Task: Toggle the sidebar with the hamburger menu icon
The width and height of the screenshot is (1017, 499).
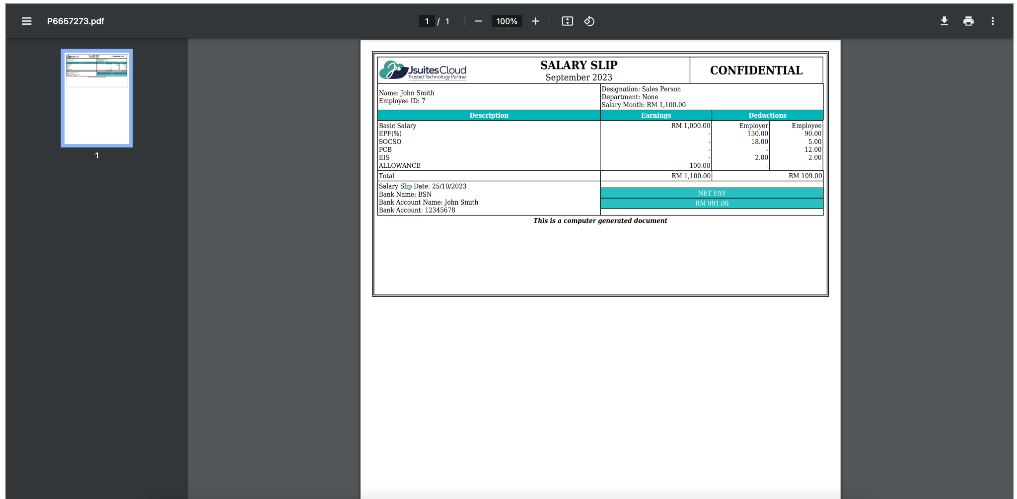Action: click(27, 21)
